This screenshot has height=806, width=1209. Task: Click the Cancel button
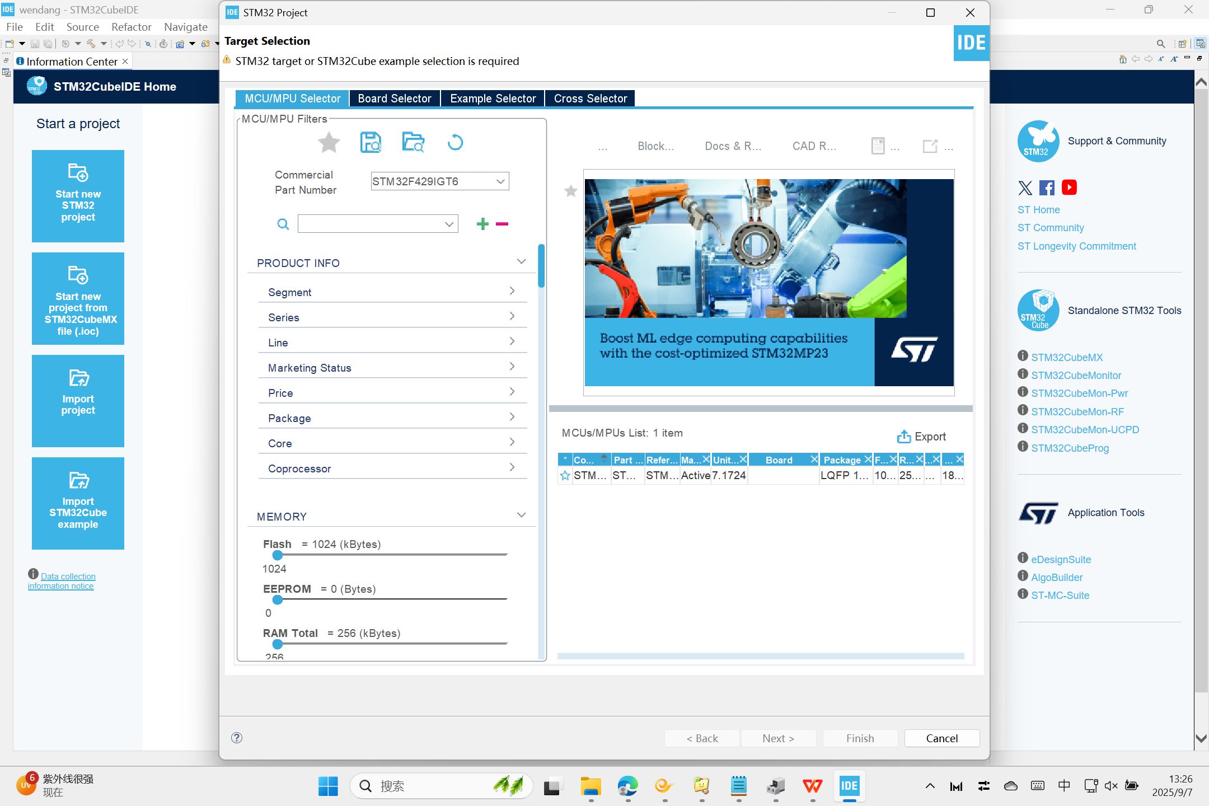[941, 738]
